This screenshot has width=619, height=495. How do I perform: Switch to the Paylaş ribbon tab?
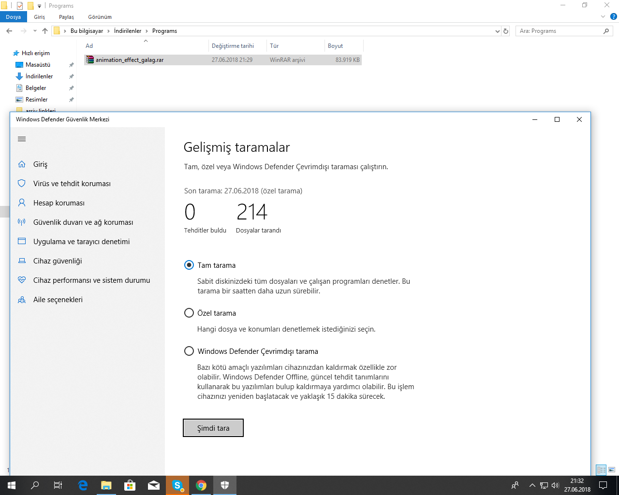coord(67,17)
